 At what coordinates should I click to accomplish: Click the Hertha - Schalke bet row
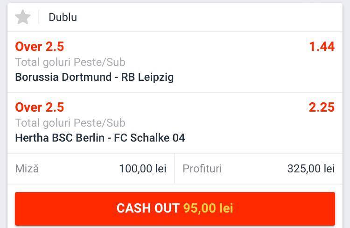(175, 123)
